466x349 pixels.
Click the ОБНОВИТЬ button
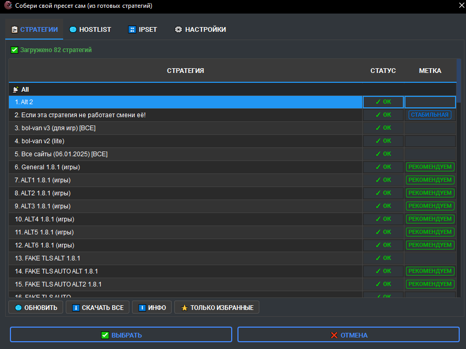35,307
